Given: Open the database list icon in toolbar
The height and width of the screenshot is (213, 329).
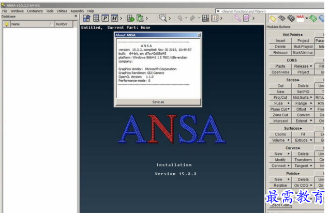Looking at the screenshot, I should point(96,19).
